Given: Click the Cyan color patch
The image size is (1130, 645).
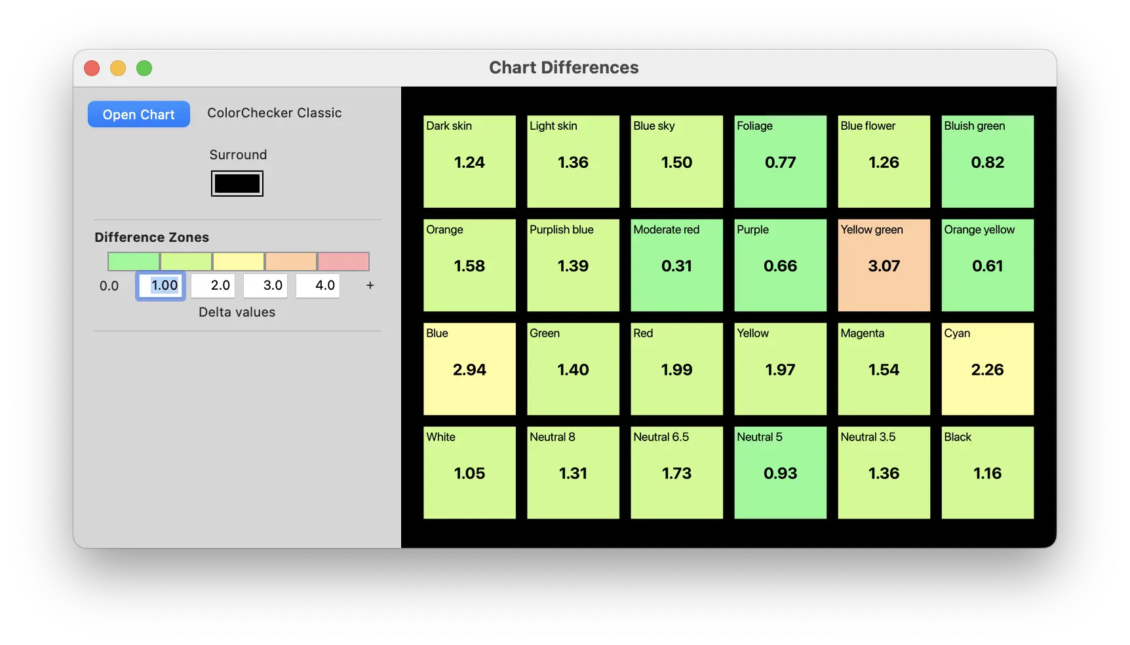Looking at the screenshot, I should pyautogui.click(x=987, y=369).
